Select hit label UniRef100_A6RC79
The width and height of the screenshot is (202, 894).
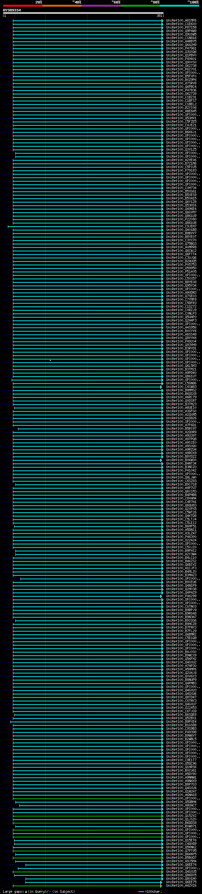click(x=181, y=397)
